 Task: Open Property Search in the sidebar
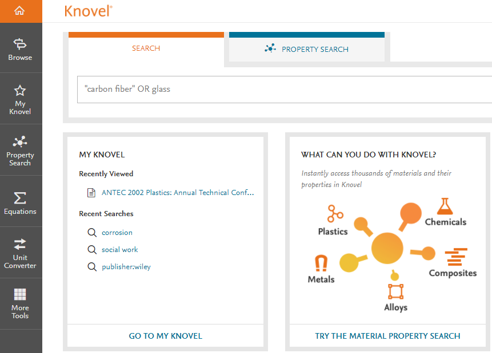coord(20,151)
